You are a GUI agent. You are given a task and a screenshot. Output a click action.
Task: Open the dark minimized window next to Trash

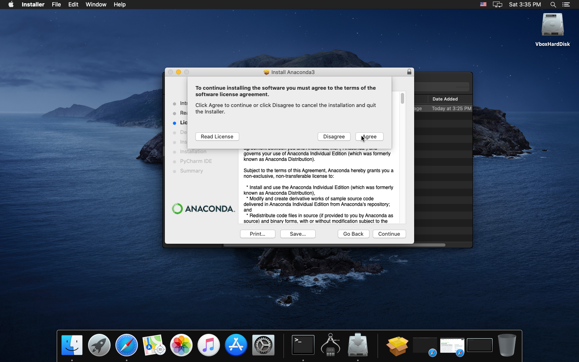[x=480, y=345]
